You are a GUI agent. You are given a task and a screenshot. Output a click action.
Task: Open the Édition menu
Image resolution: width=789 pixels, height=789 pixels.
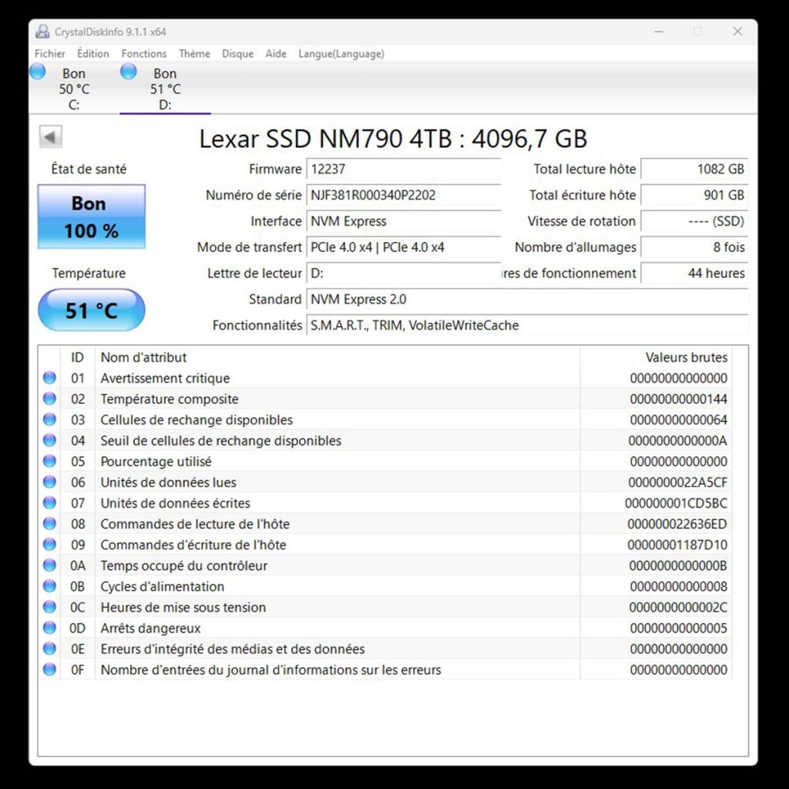coord(93,54)
